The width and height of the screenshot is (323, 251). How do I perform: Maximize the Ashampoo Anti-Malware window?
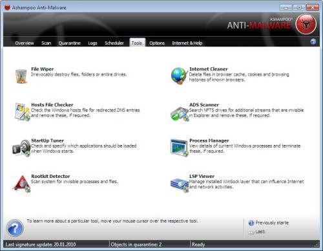click(x=299, y=8)
